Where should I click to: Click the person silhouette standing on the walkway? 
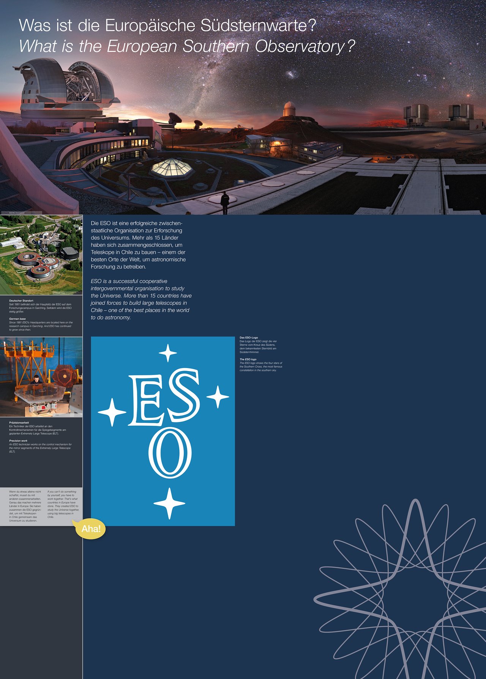(225, 202)
